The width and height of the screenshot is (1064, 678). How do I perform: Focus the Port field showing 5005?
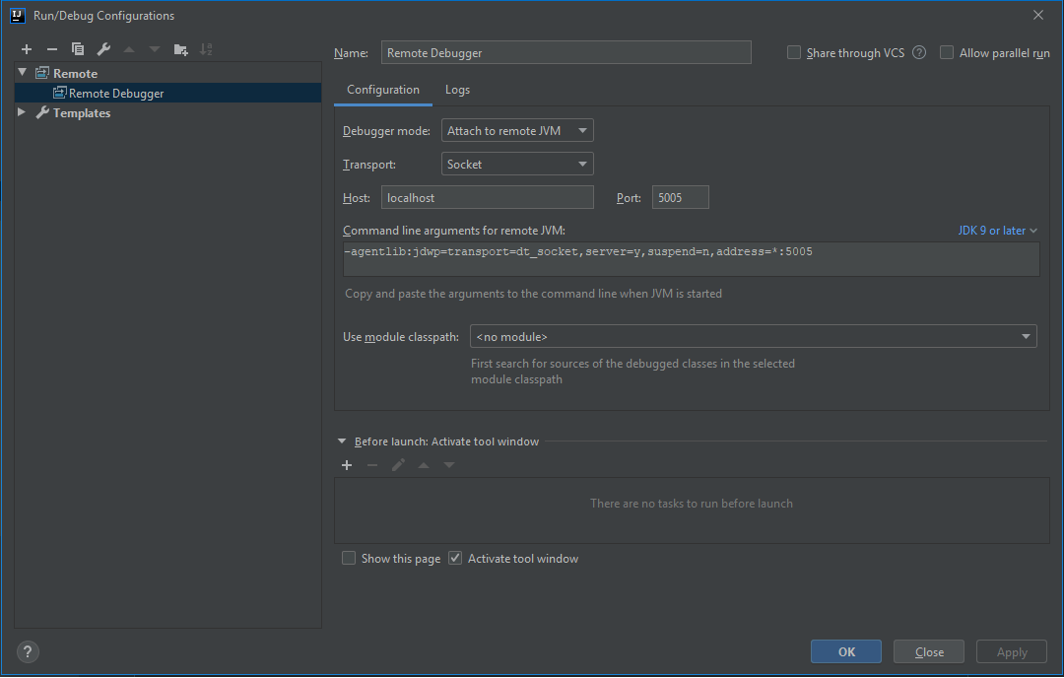click(681, 197)
